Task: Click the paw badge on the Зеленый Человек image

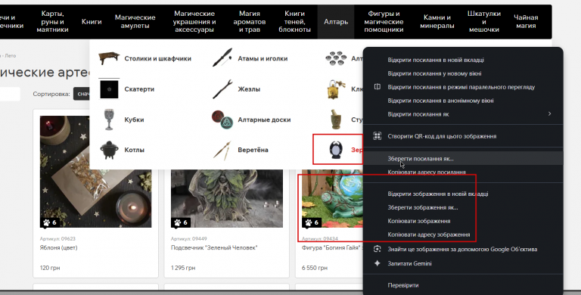Action: click(x=181, y=222)
